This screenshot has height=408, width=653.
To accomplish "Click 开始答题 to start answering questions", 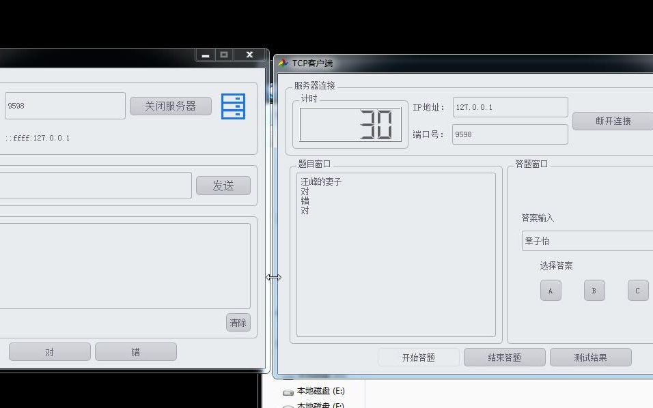I will point(419,356).
